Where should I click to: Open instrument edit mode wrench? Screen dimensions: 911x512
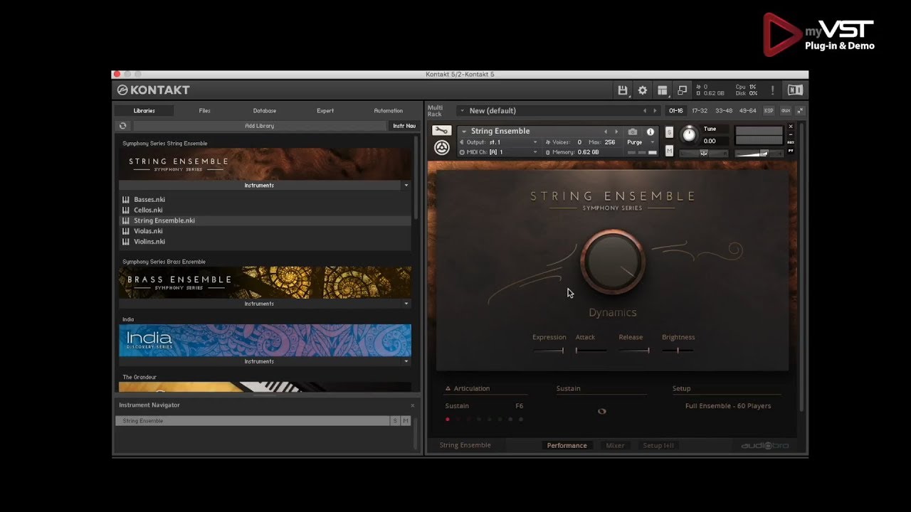click(x=441, y=131)
